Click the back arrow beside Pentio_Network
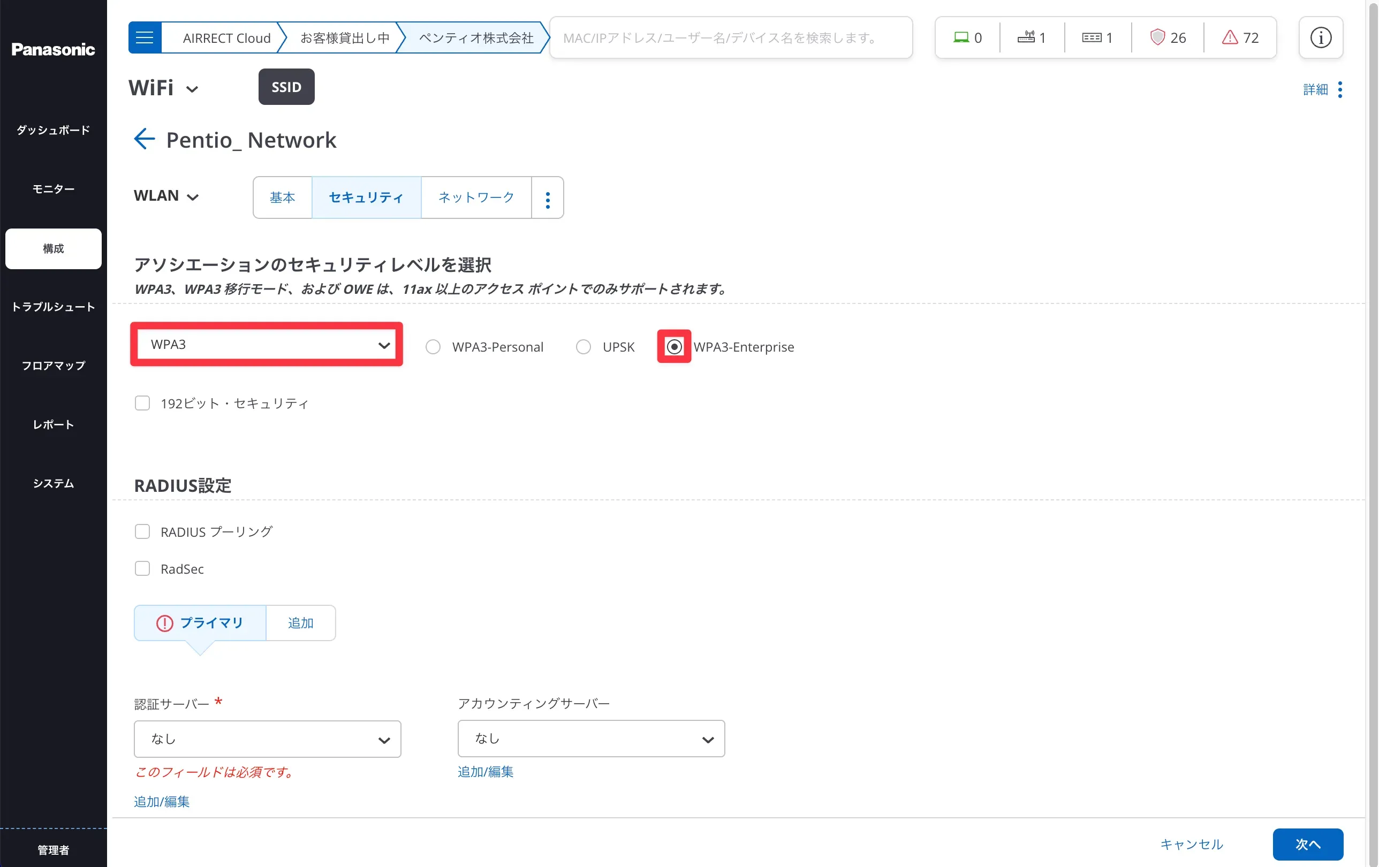The width and height of the screenshot is (1379, 867). [144, 139]
